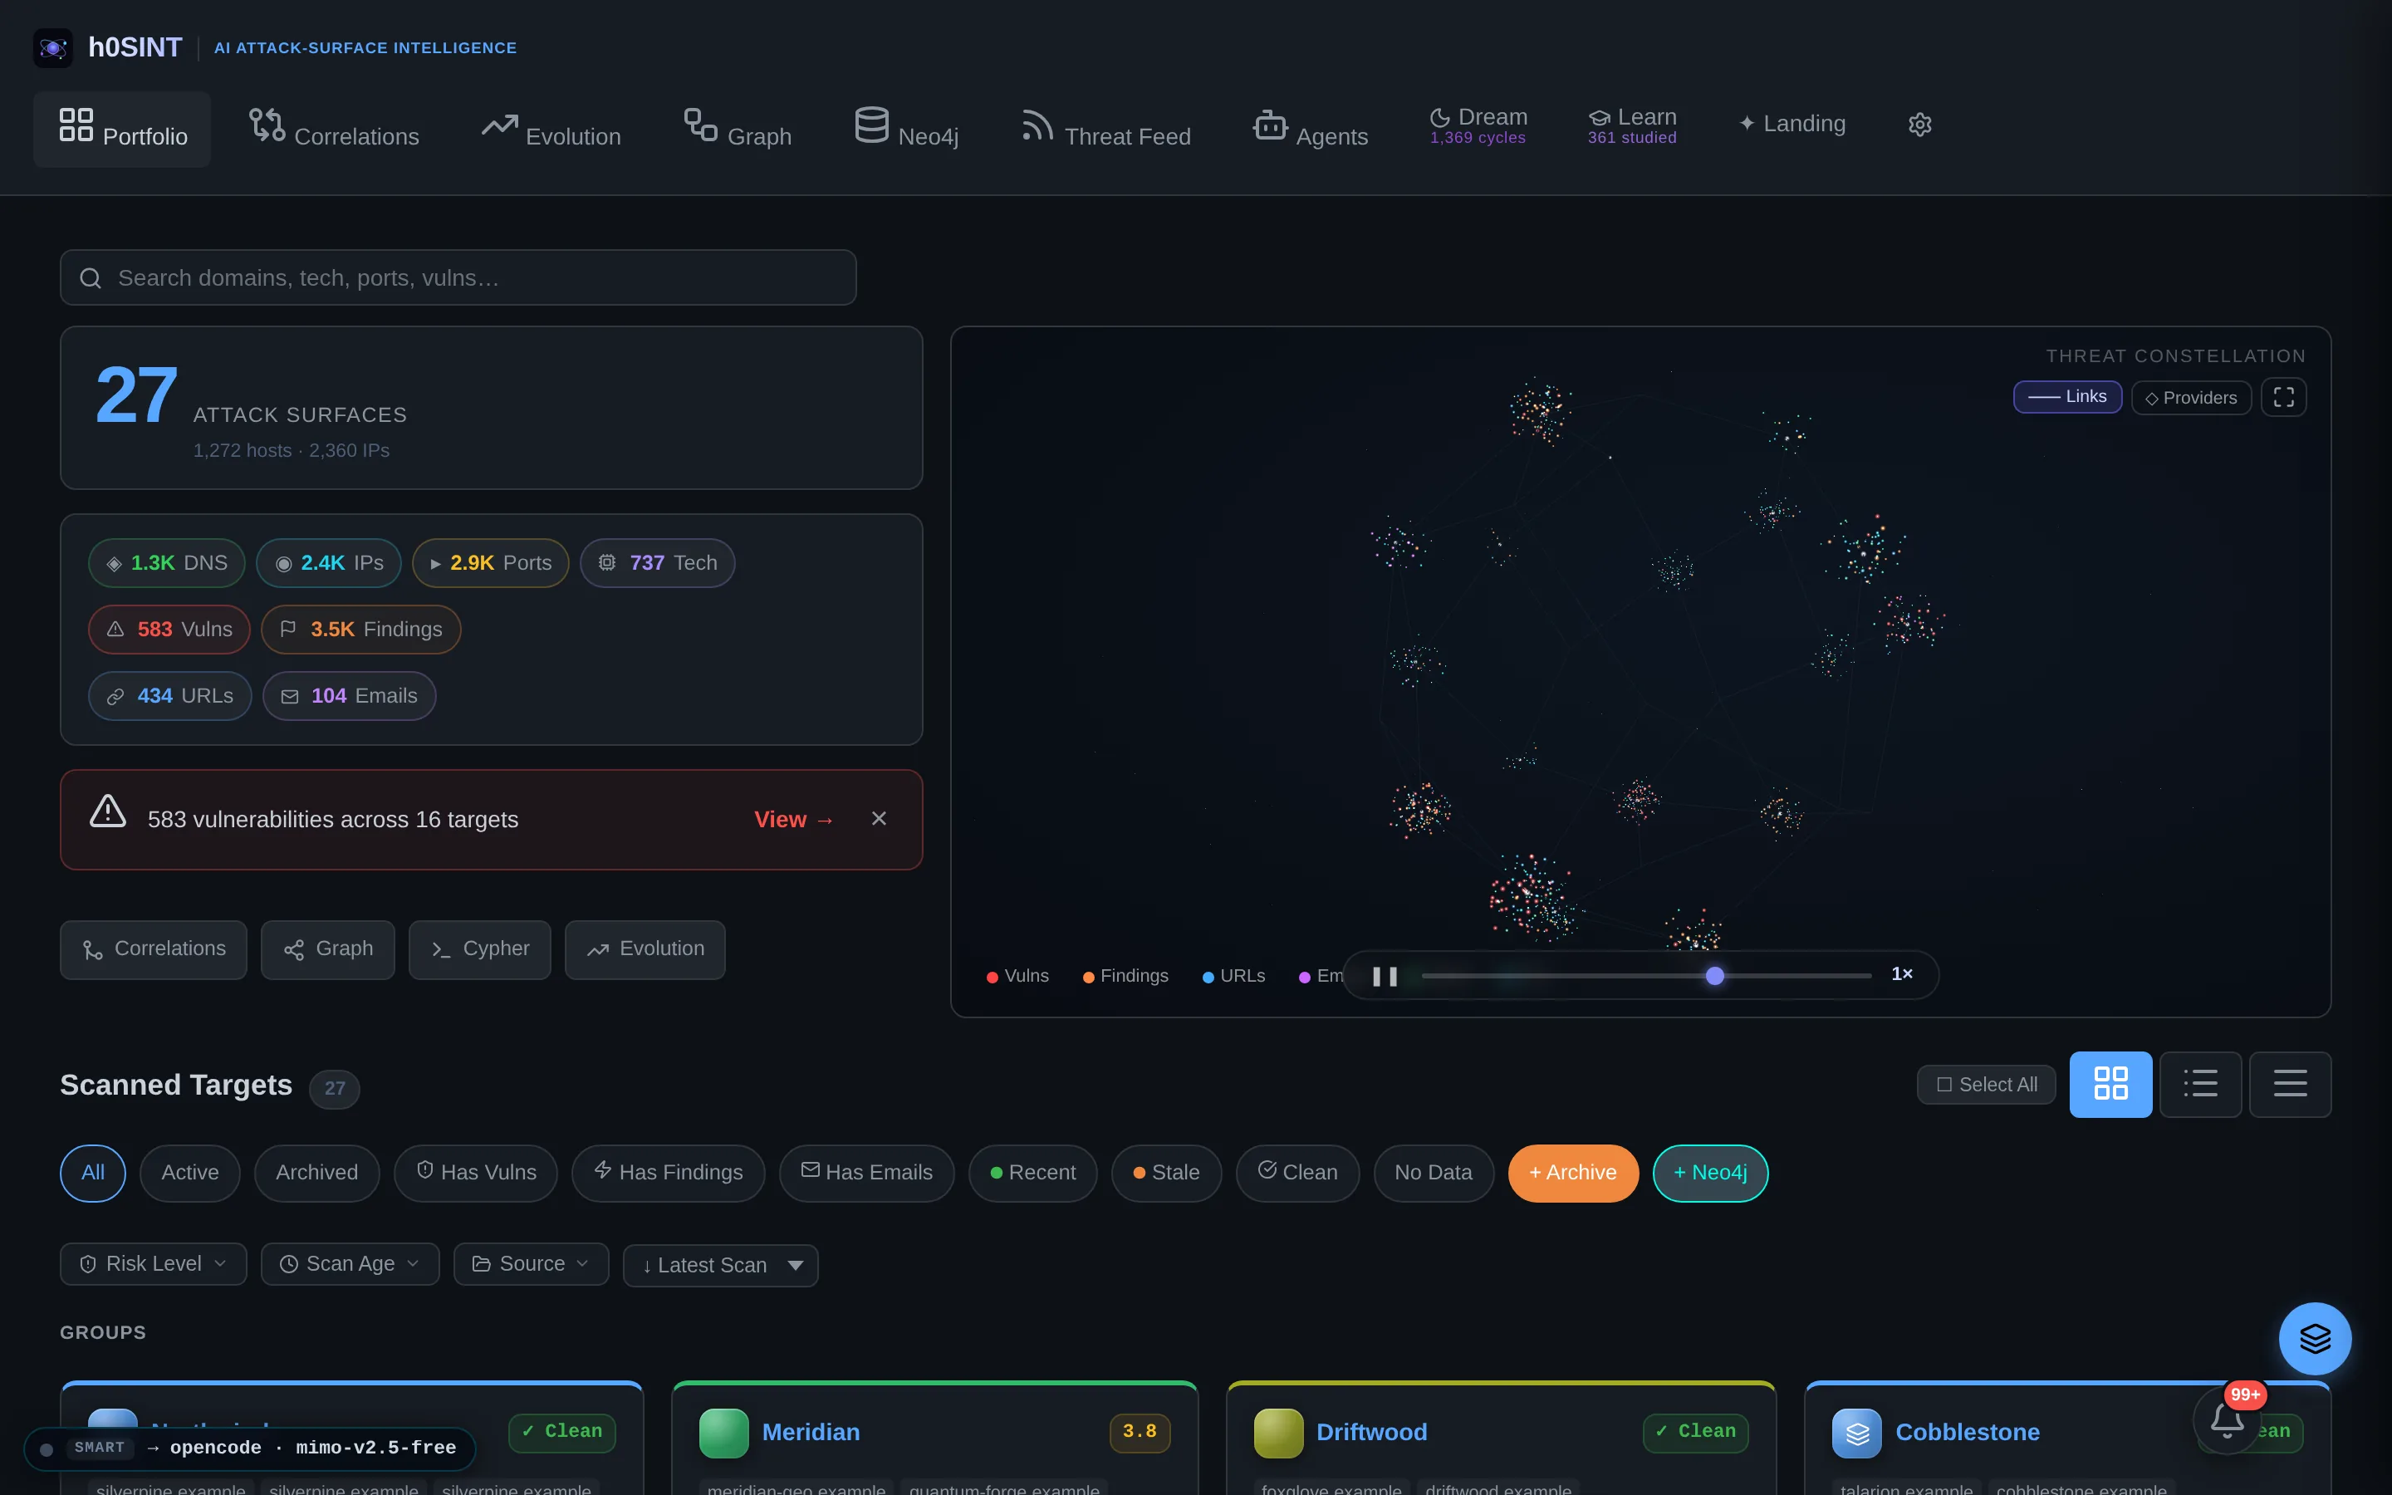The width and height of the screenshot is (2392, 1495).
Task: Filter targets by No Data
Action: [1434, 1173]
